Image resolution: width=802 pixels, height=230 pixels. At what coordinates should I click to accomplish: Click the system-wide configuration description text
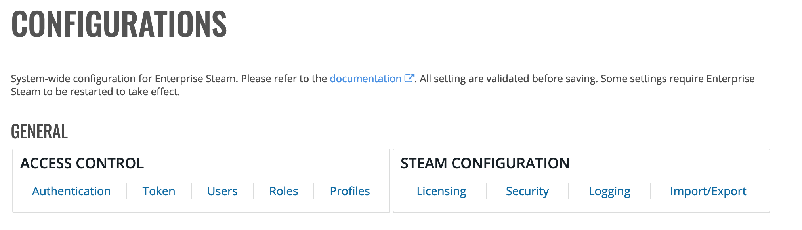pyautogui.click(x=383, y=85)
